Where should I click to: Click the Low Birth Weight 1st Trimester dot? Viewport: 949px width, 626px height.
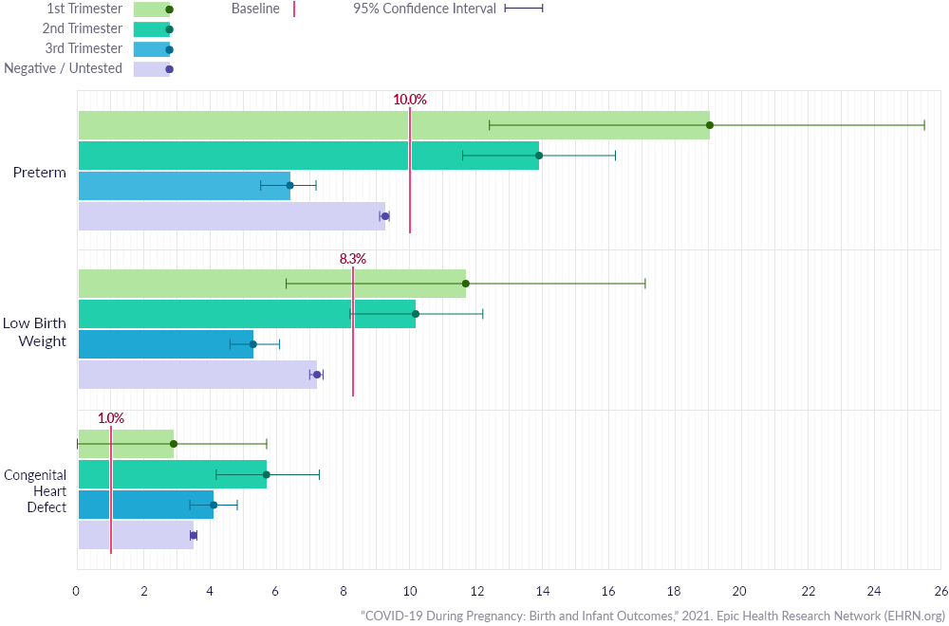465,284
